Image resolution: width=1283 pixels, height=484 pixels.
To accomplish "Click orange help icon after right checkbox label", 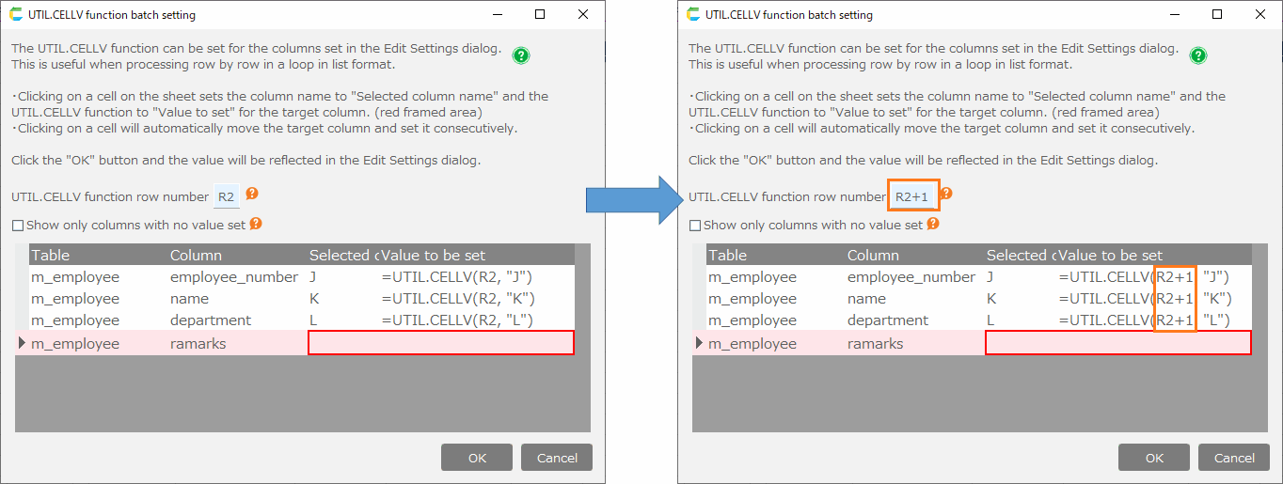I will (x=933, y=224).
